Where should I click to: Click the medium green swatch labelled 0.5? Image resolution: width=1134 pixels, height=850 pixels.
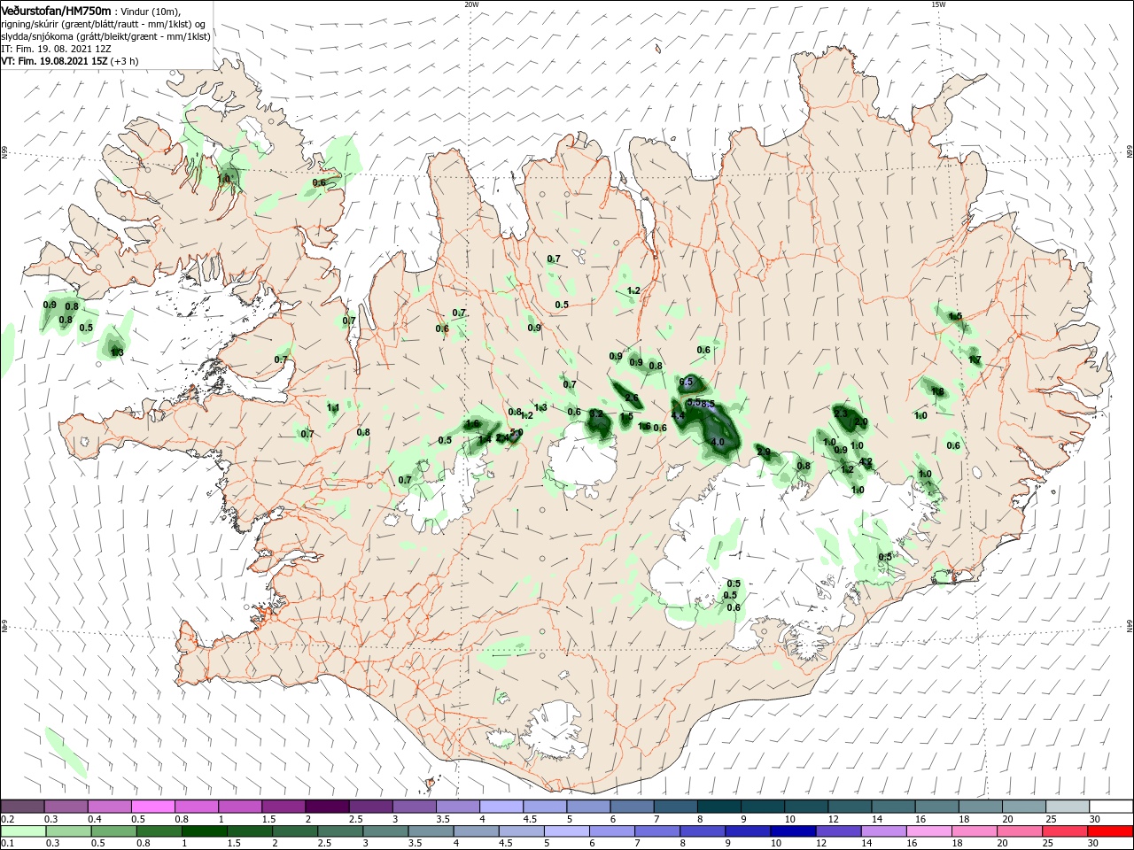click(x=113, y=832)
